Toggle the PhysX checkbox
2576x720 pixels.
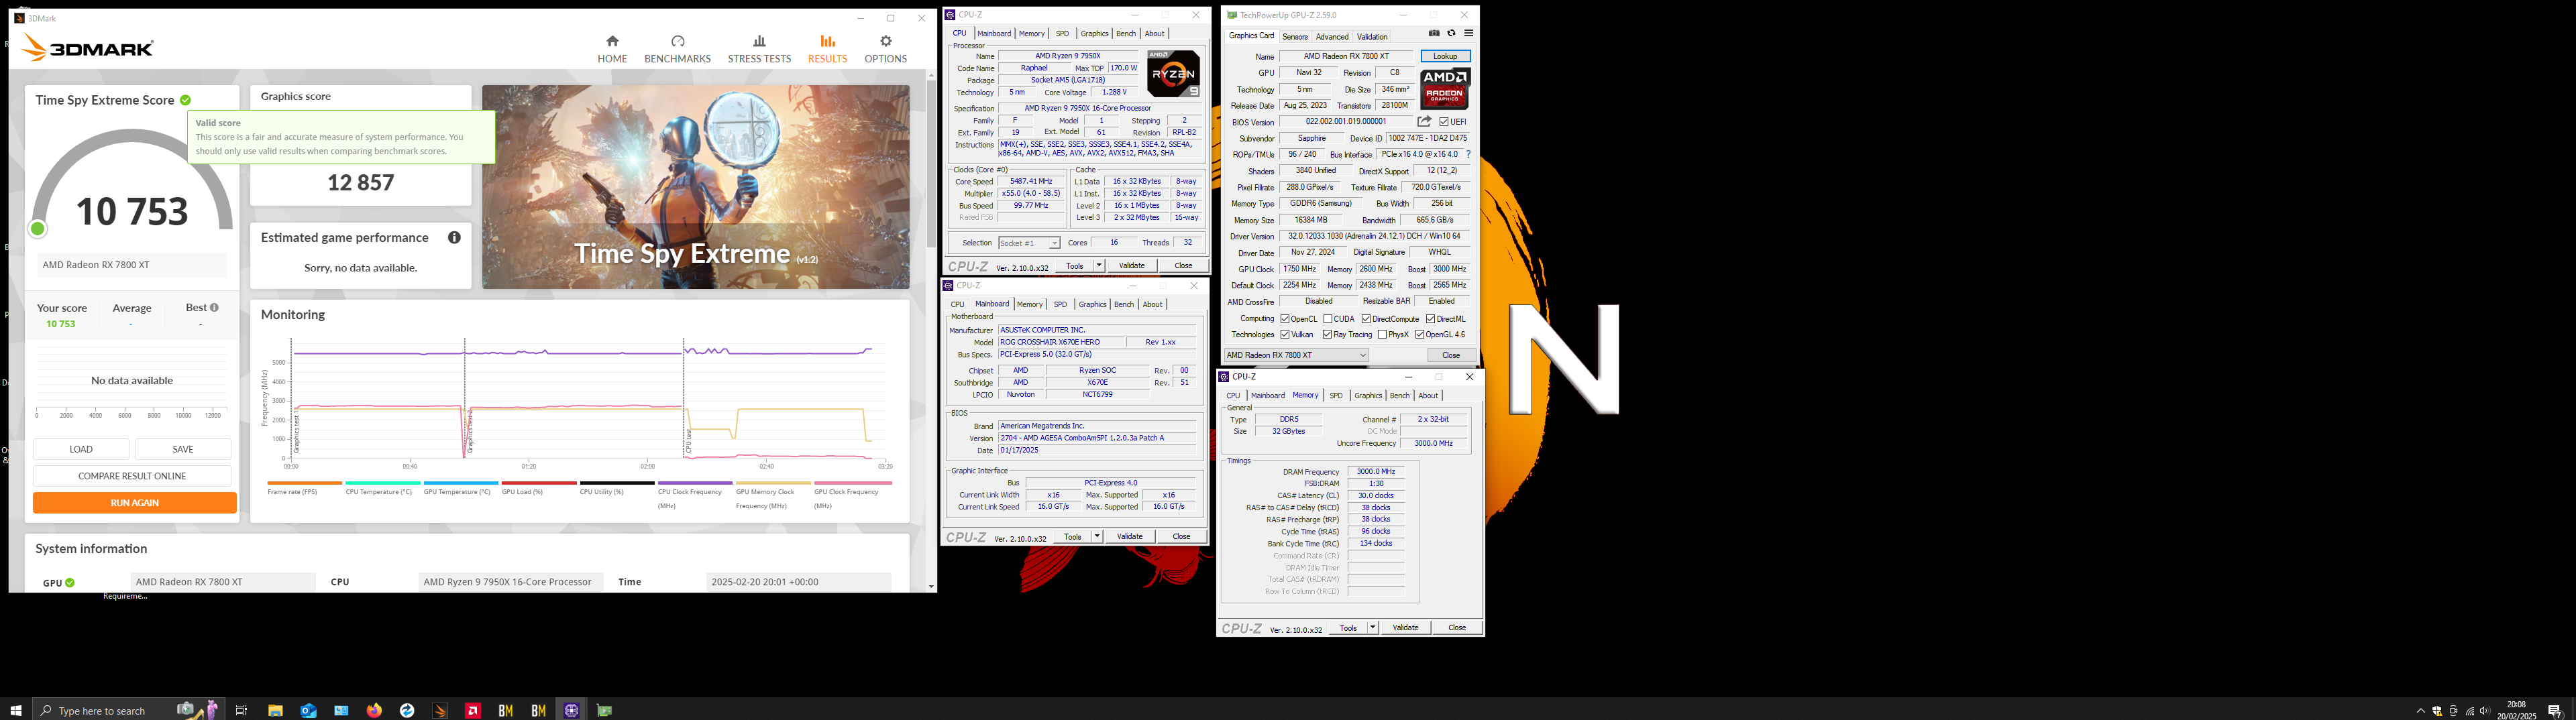(1382, 334)
